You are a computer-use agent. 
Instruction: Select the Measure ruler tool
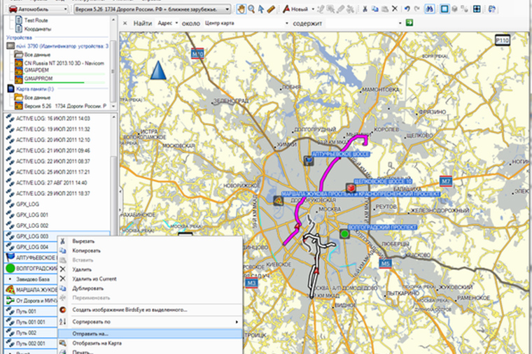coord(271,9)
